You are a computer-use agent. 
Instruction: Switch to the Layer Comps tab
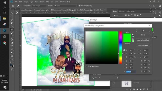click(131, 11)
